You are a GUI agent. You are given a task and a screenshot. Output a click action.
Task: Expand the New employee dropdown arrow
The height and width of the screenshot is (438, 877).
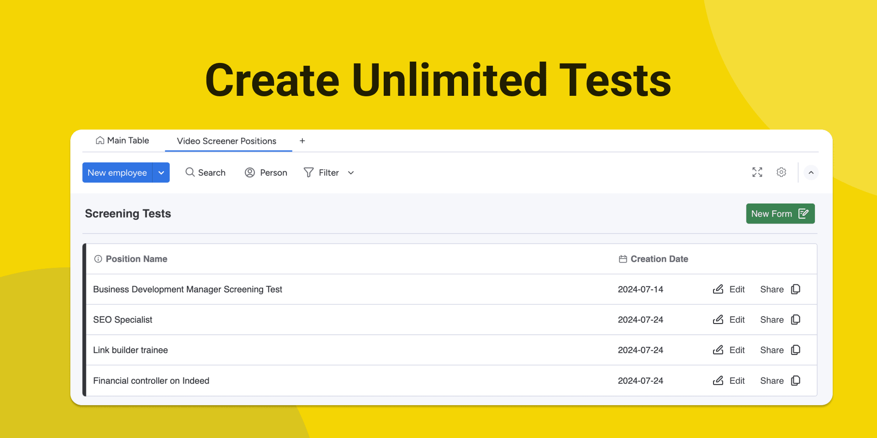click(161, 172)
